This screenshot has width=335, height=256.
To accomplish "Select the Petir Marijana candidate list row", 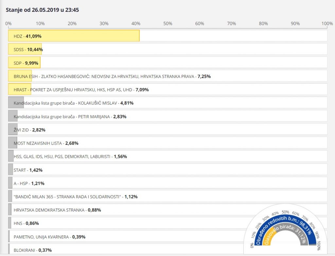I will coord(168,116).
